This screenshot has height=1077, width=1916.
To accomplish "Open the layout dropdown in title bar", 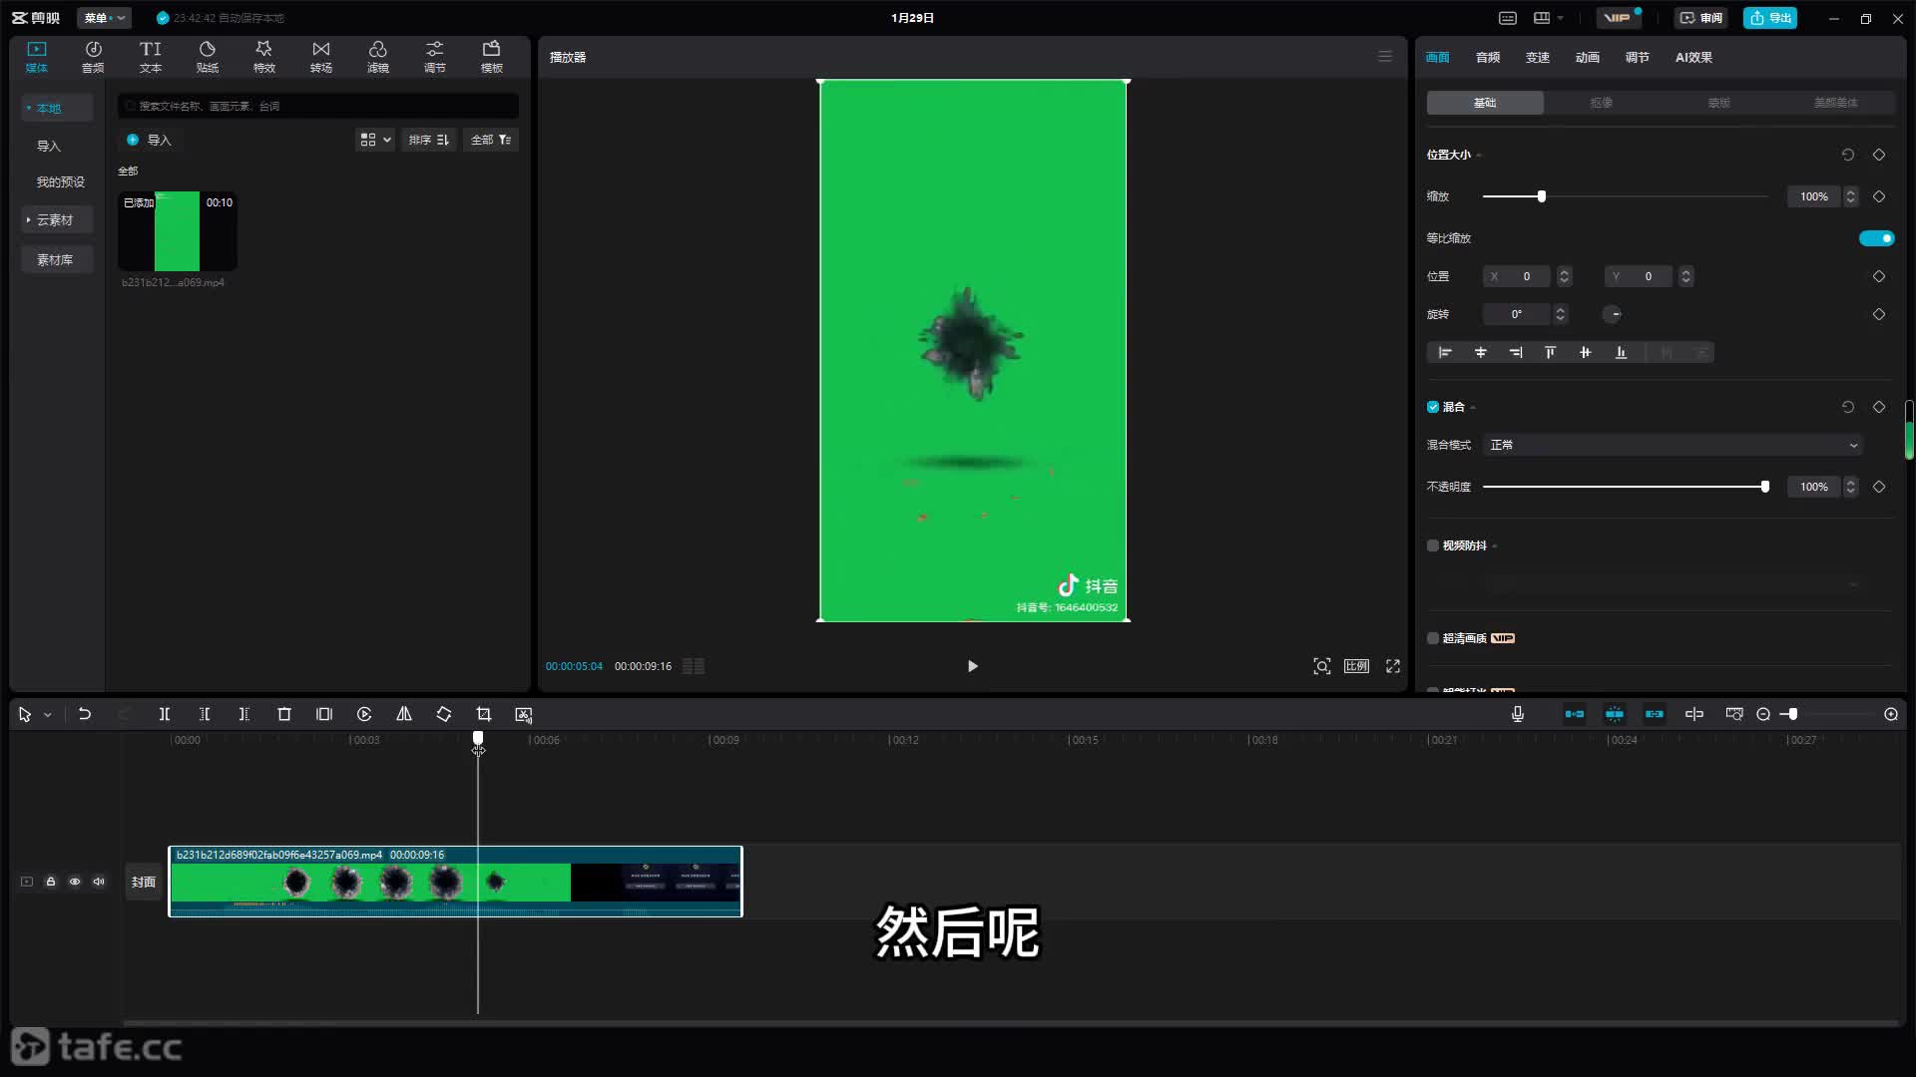I will tap(1548, 18).
